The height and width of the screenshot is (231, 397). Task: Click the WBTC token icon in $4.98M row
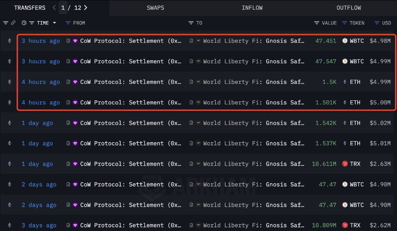click(345, 40)
